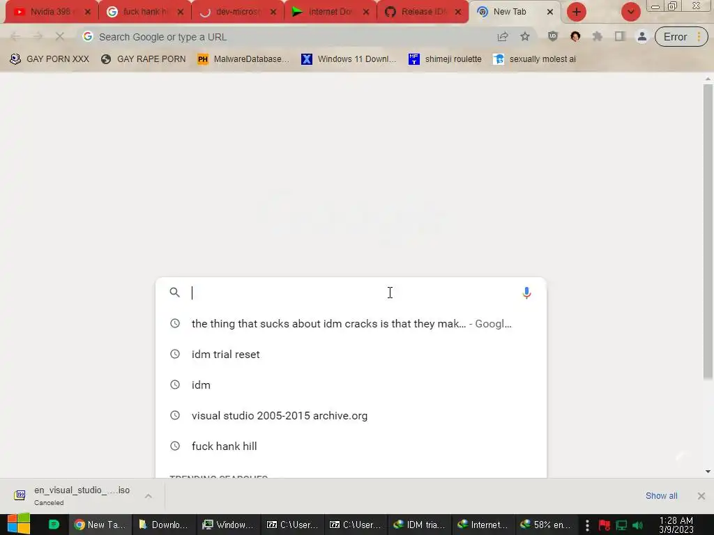Expand the taskbar overflow dots
714x535 pixels.
tap(587, 525)
